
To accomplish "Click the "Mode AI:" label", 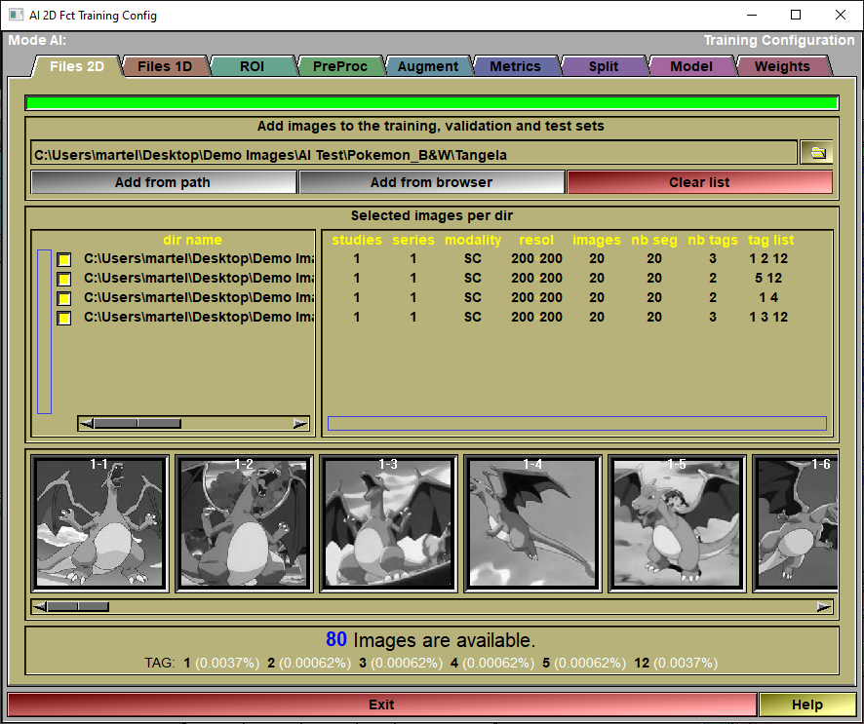I will [37, 40].
